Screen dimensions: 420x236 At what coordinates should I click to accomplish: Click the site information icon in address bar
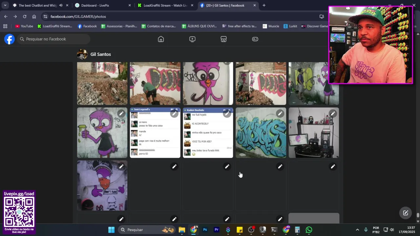pos(45,16)
